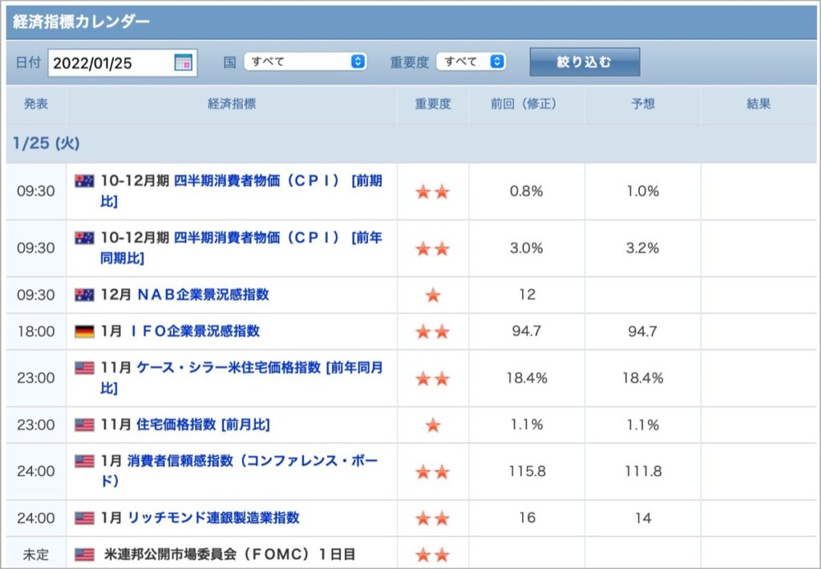Click importance stars in CPI [前年同期比] row
821x569 pixels.
click(x=432, y=248)
